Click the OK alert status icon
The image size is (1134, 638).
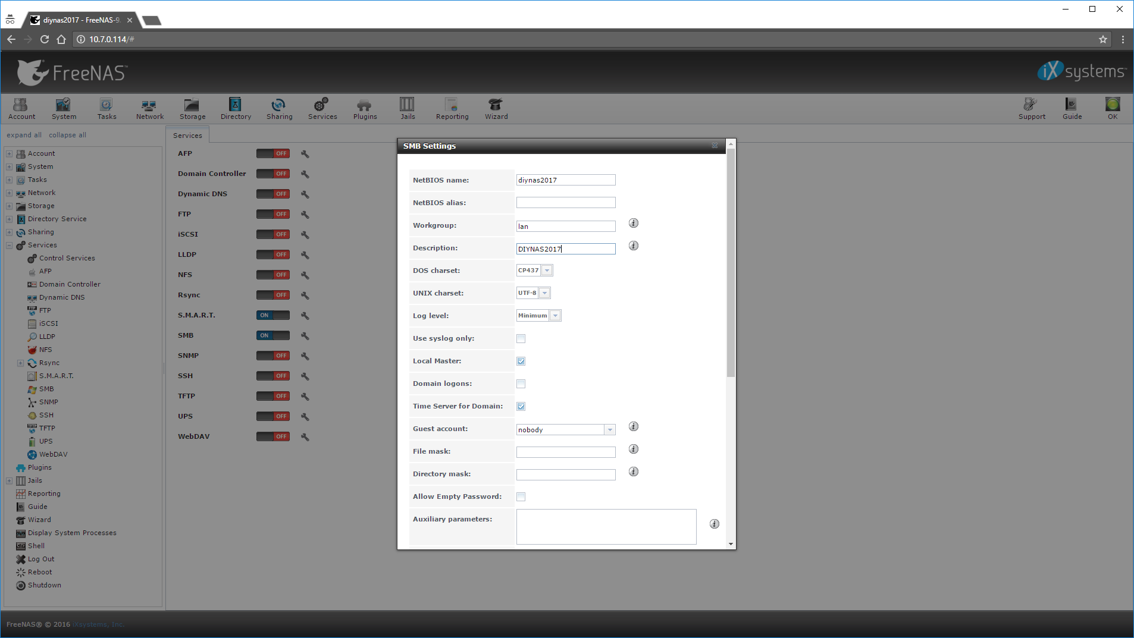1113,109
